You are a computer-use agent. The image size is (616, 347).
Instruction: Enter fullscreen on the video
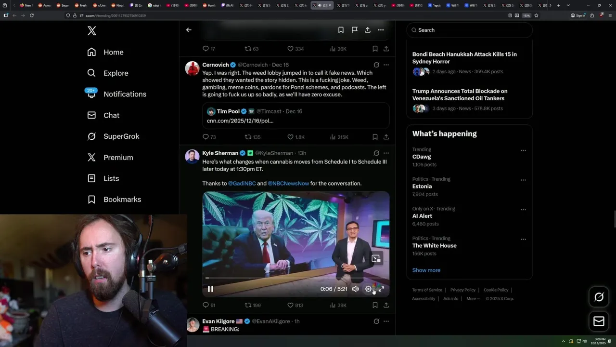point(381,289)
